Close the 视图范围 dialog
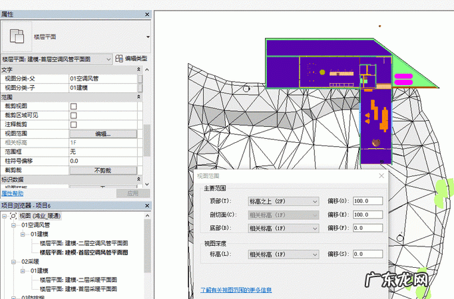454x299 pixels. [x=381, y=176]
